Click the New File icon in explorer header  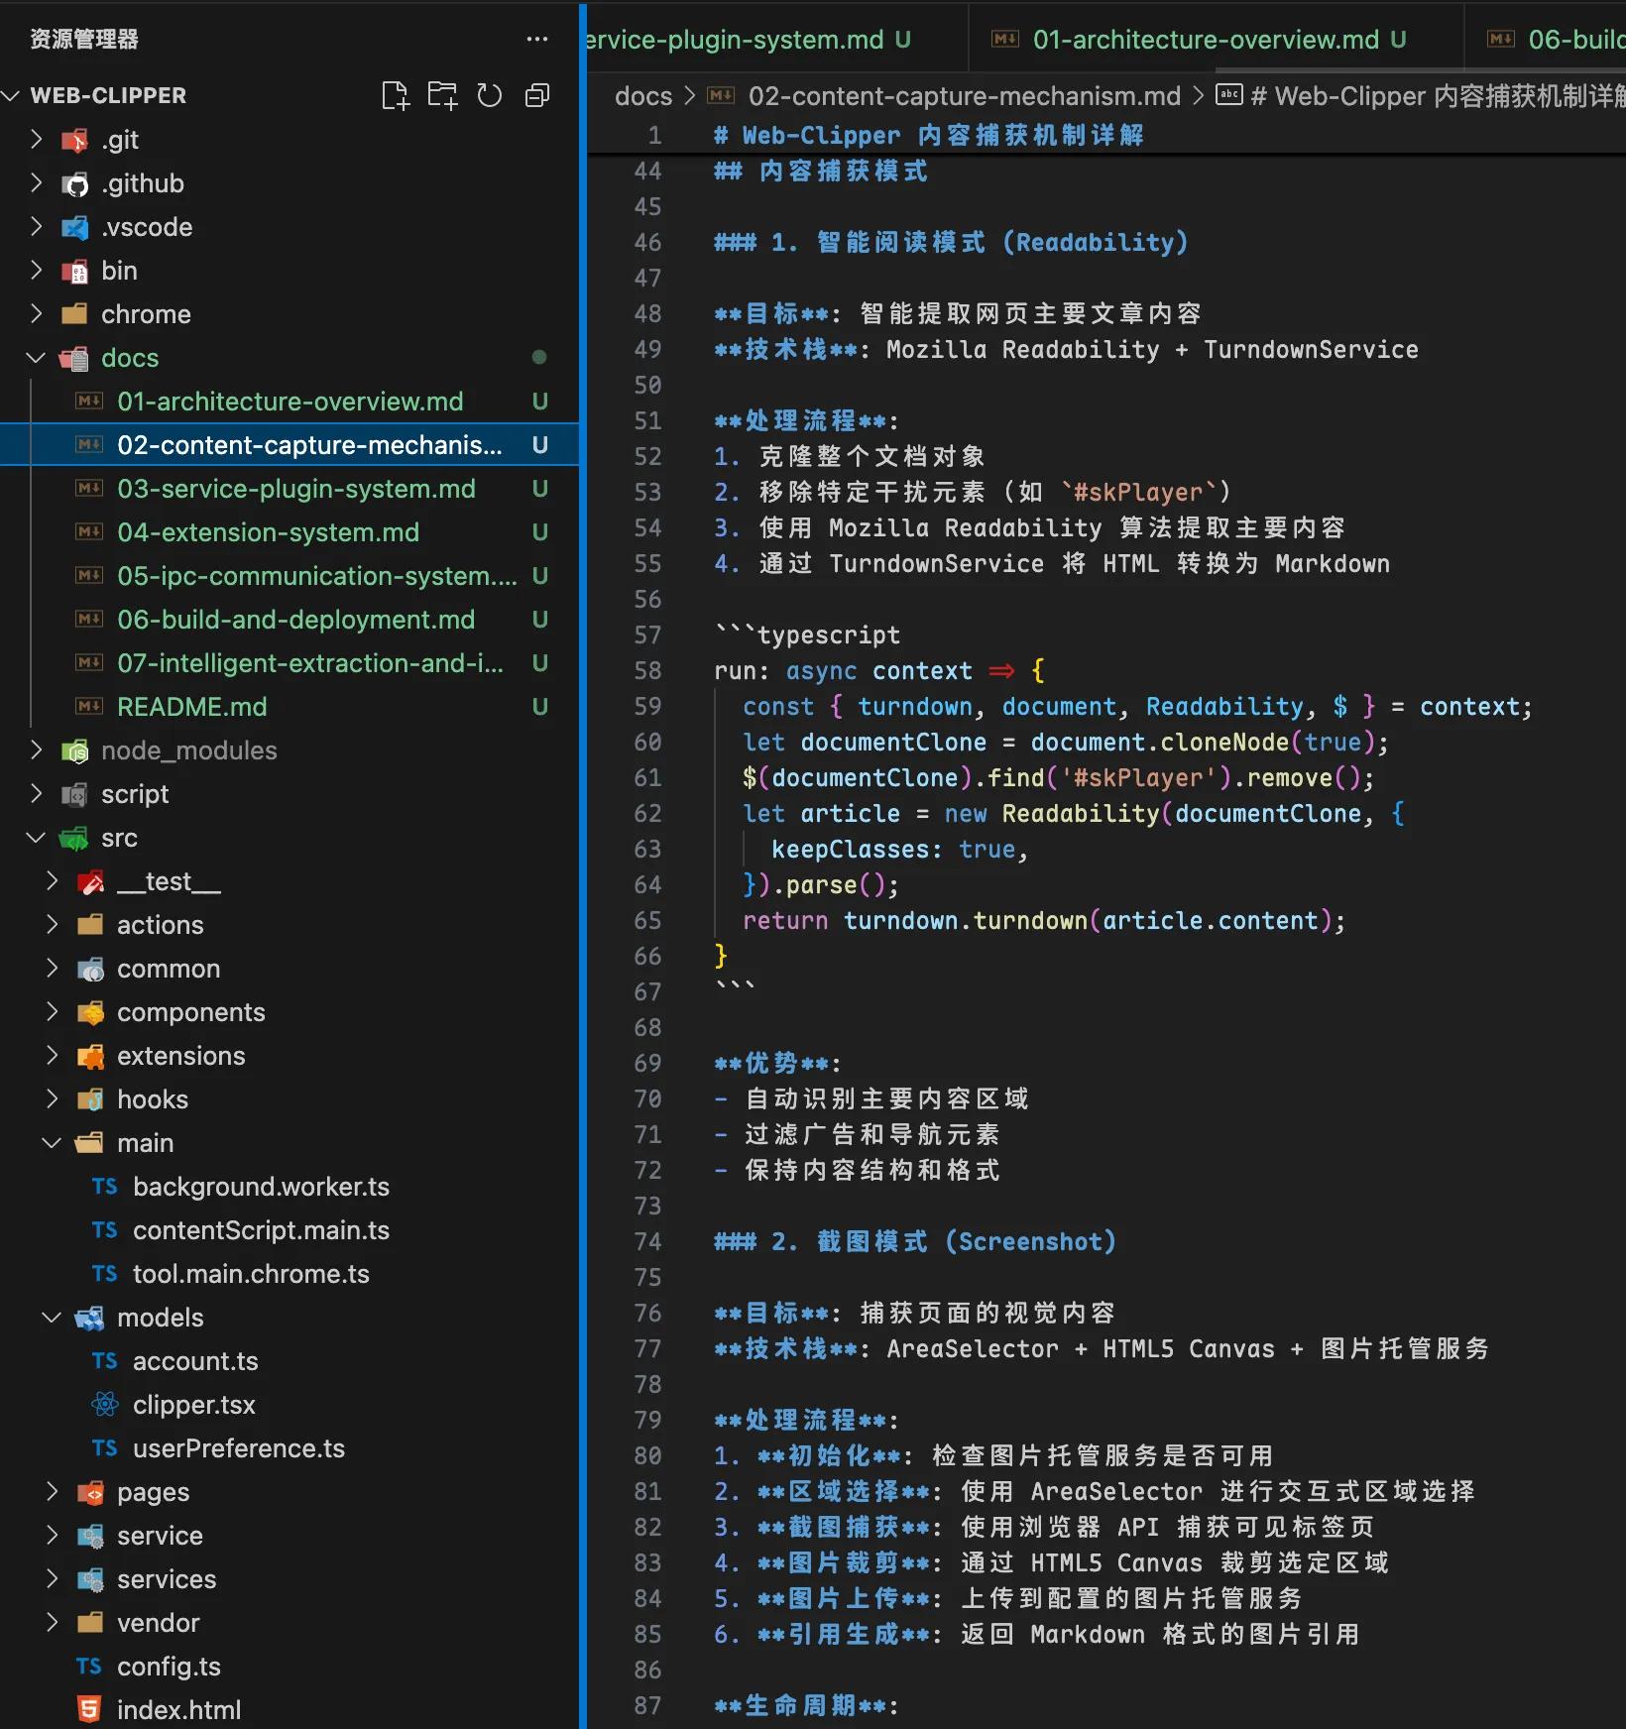(395, 95)
